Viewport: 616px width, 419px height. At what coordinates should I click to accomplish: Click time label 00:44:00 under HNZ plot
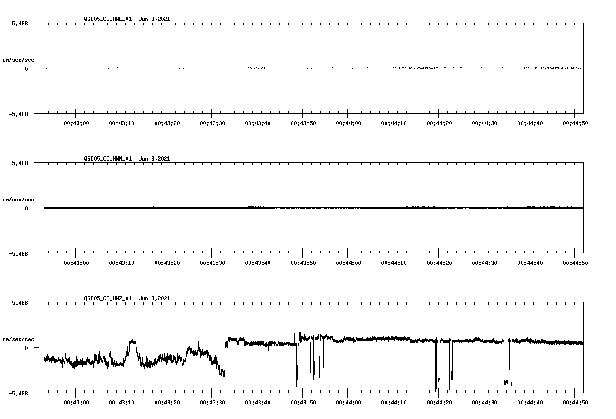coord(348,402)
